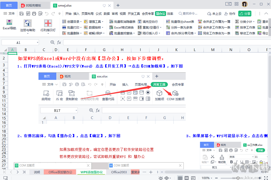
Task: Expand the 批量打印 dropdown
Action: (81, 28)
